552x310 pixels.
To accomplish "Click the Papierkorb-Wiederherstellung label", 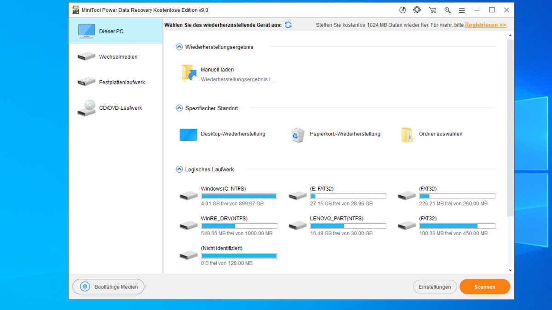I will pyautogui.click(x=345, y=134).
